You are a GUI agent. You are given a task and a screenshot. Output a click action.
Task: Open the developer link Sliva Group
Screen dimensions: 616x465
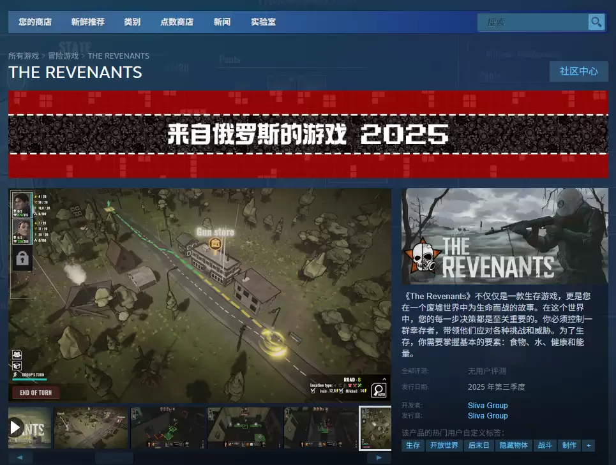click(x=488, y=406)
